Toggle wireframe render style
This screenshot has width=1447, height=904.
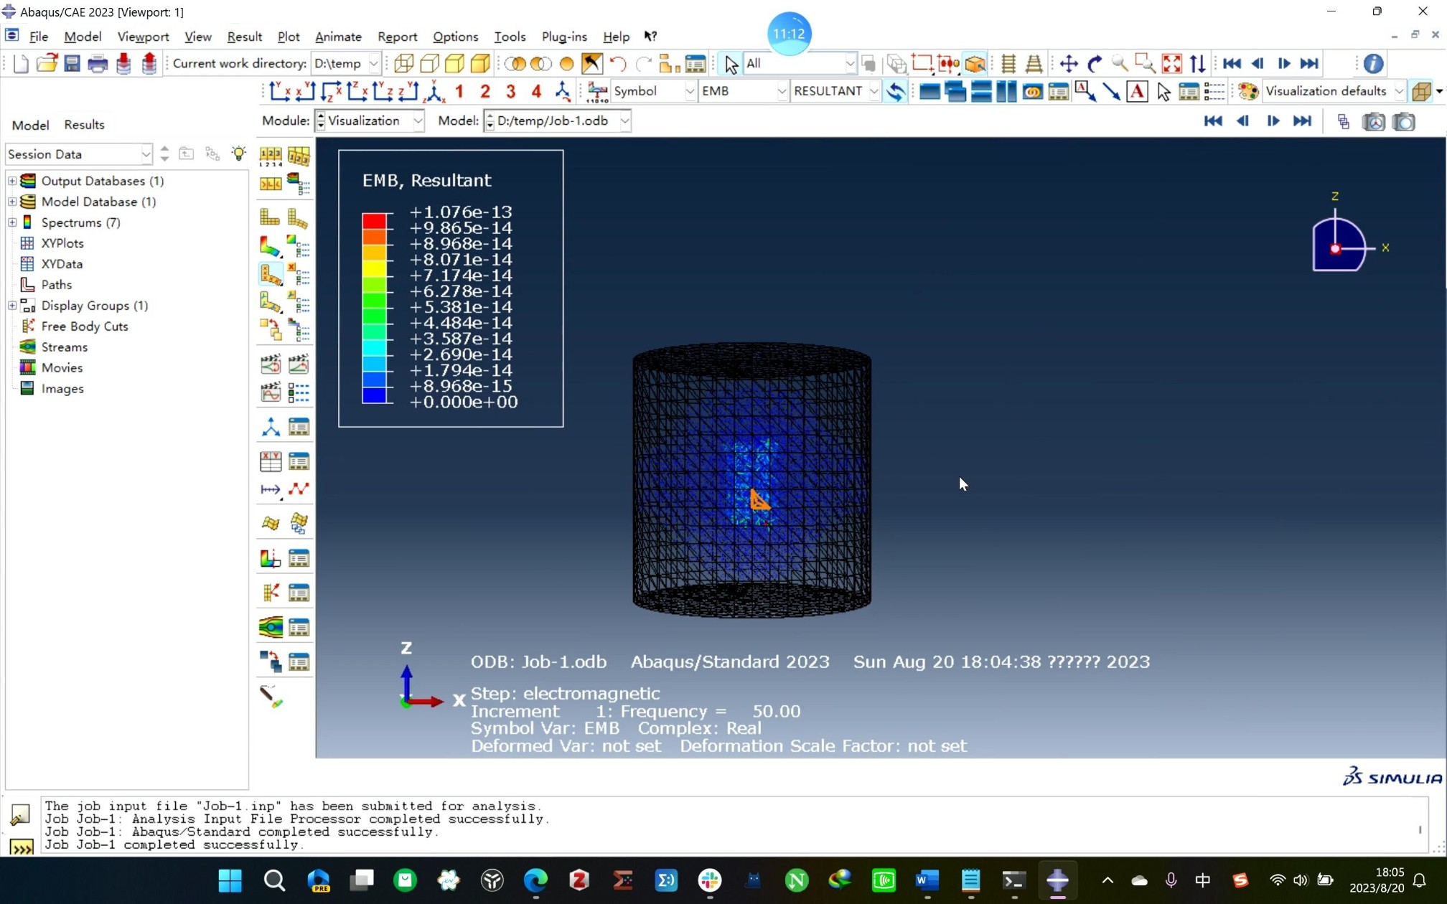click(403, 64)
